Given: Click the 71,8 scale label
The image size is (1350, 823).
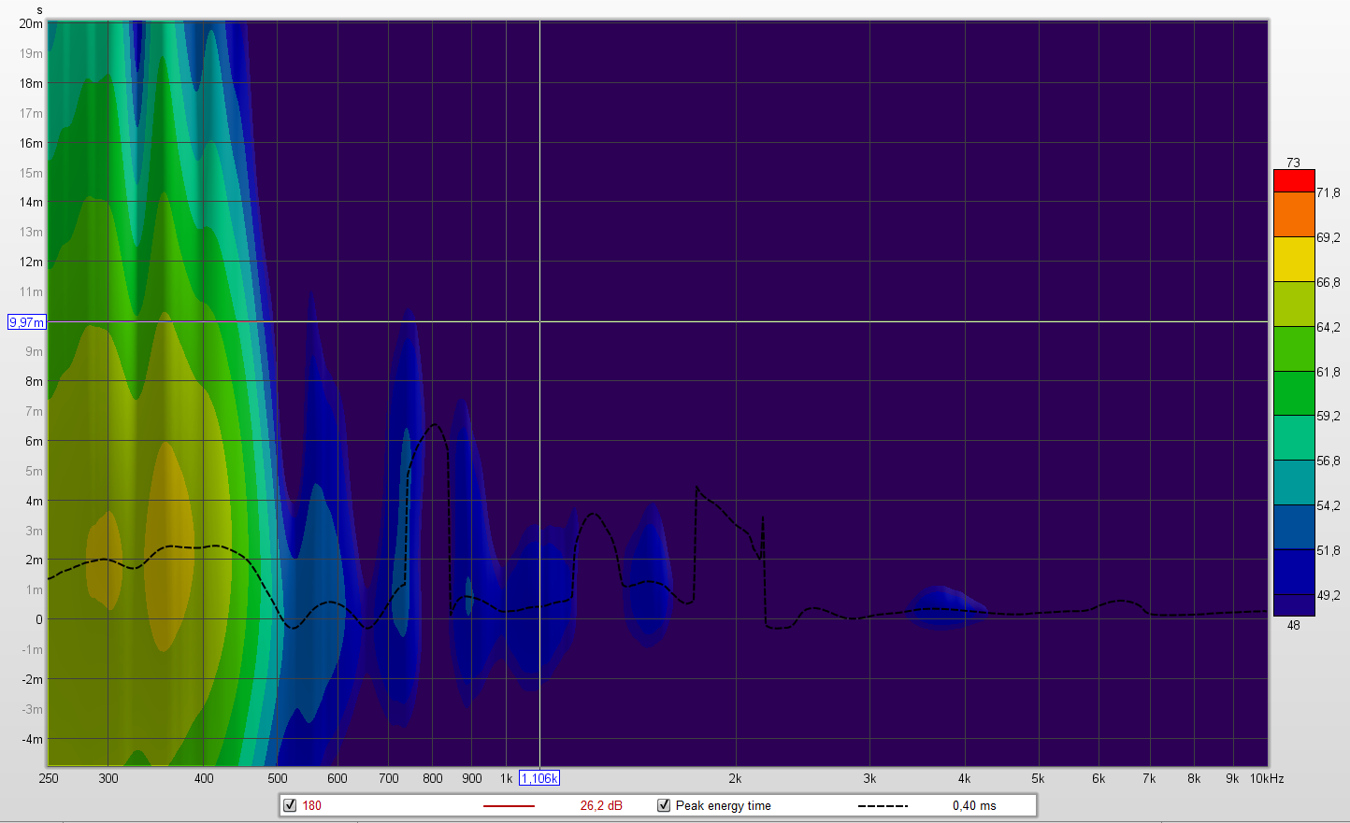Looking at the screenshot, I should (1328, 192).
